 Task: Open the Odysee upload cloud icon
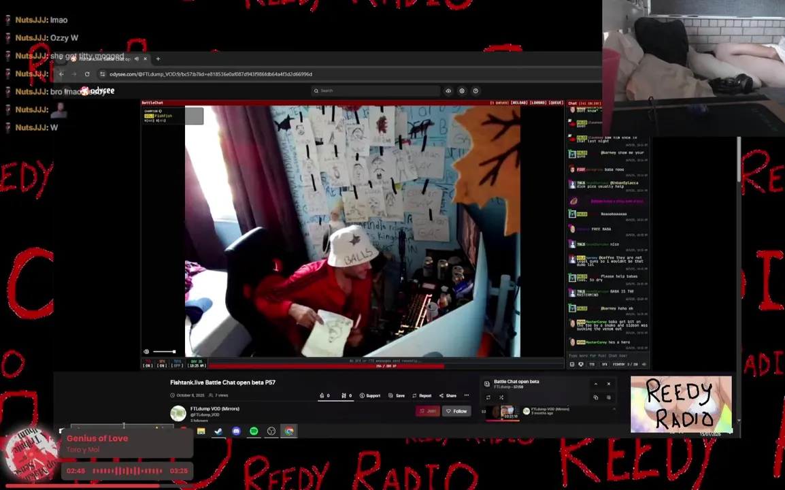[448, 91]
